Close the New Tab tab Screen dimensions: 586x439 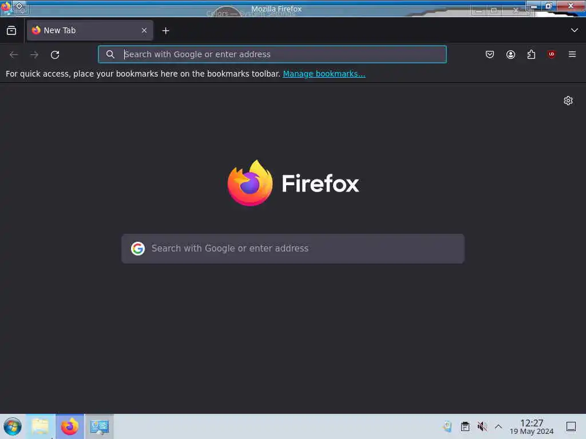click(144, 30)
